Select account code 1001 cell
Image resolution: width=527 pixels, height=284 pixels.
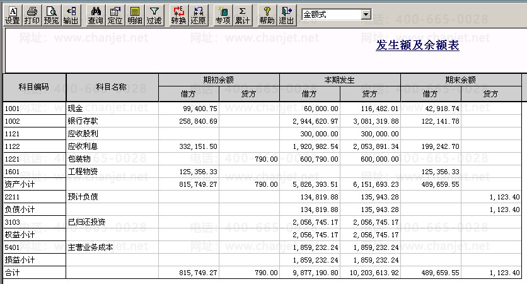point(34,109)
